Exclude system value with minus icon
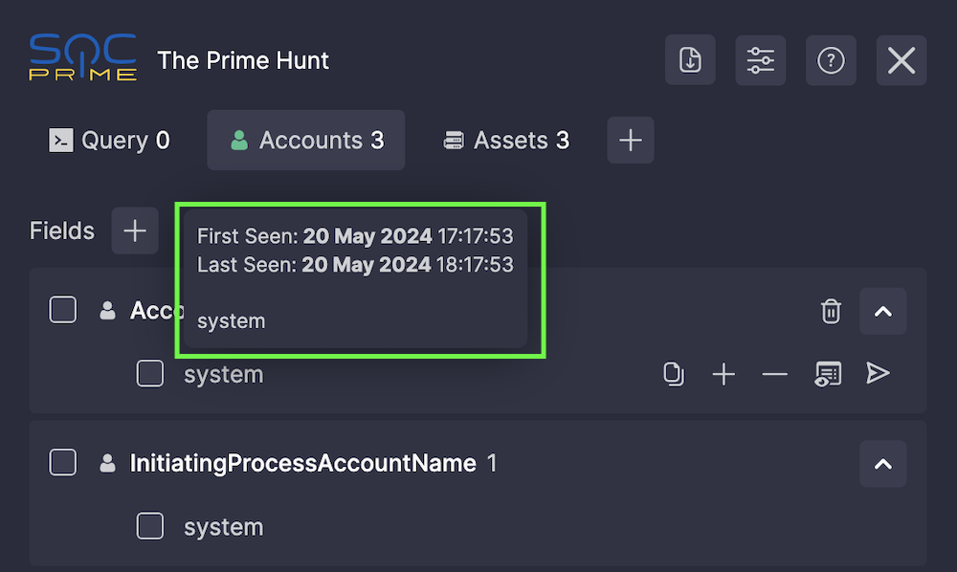The width and height of the screenshot is (957, 572). pos(774,374)
